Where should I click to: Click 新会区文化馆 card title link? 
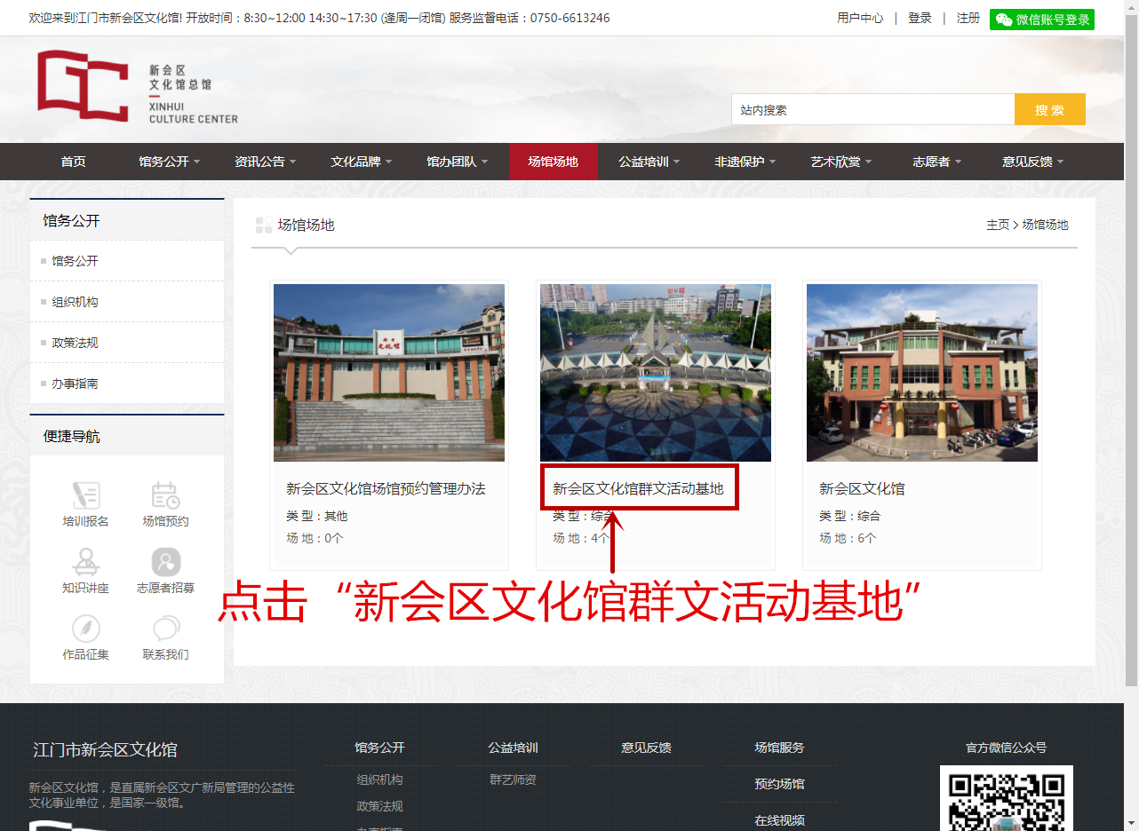(x=862, y=489)
